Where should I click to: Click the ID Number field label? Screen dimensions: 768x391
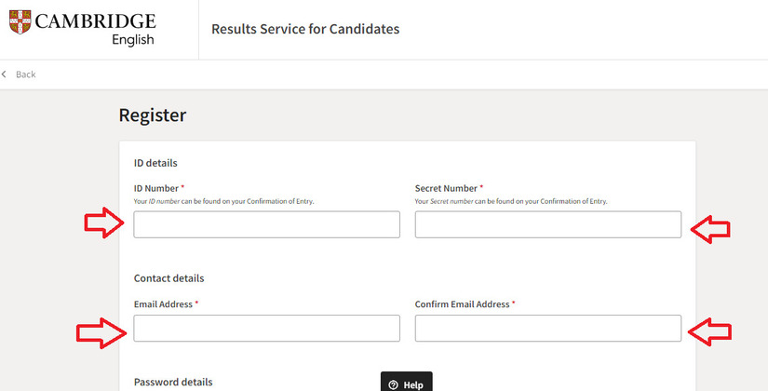(x=156, y=188)
